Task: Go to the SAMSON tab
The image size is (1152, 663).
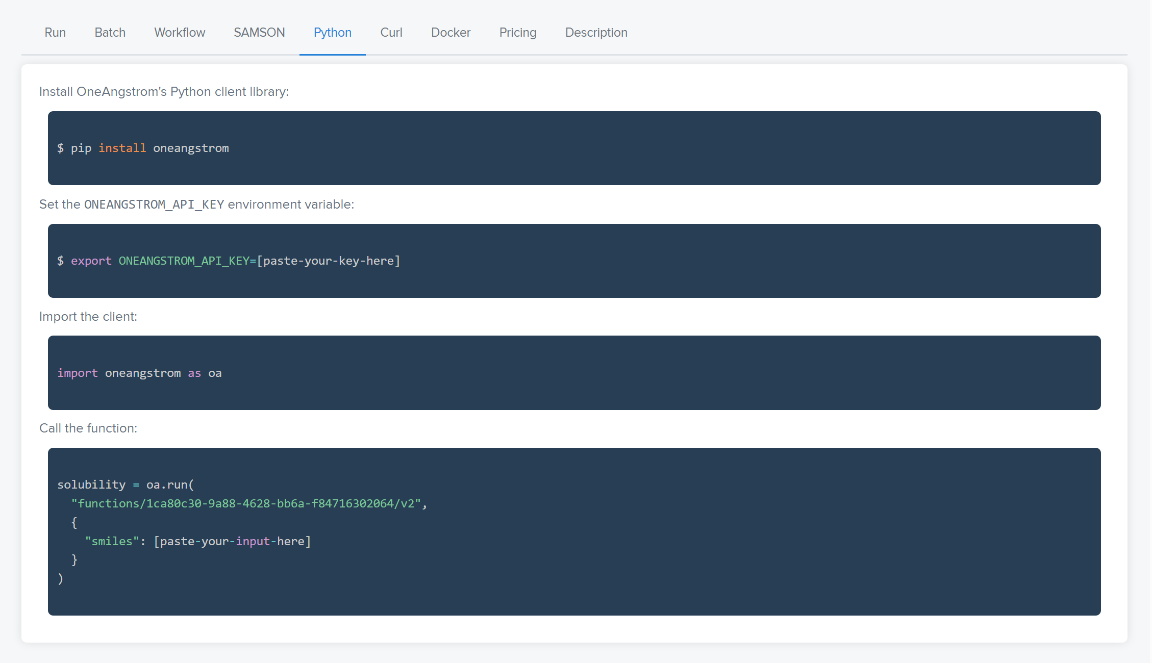Action: [259, 33]
